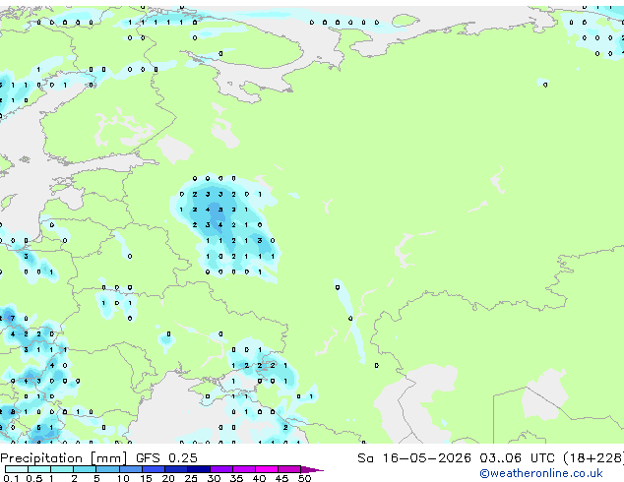The image size is (624, 482).
Task: Click the legend label '25'
Action: 191,478
